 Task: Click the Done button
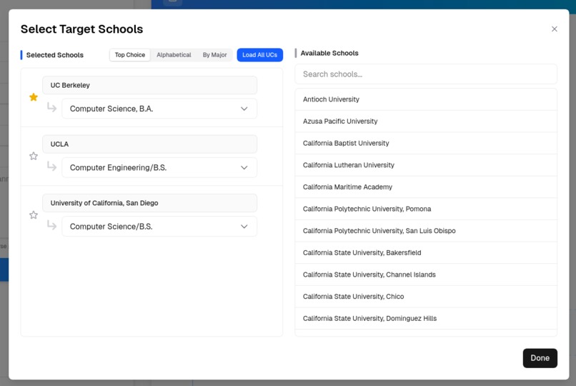[x=540, y=358]
